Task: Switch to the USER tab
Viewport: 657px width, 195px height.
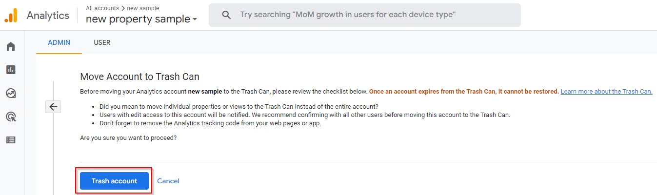Action: point(102,42)
